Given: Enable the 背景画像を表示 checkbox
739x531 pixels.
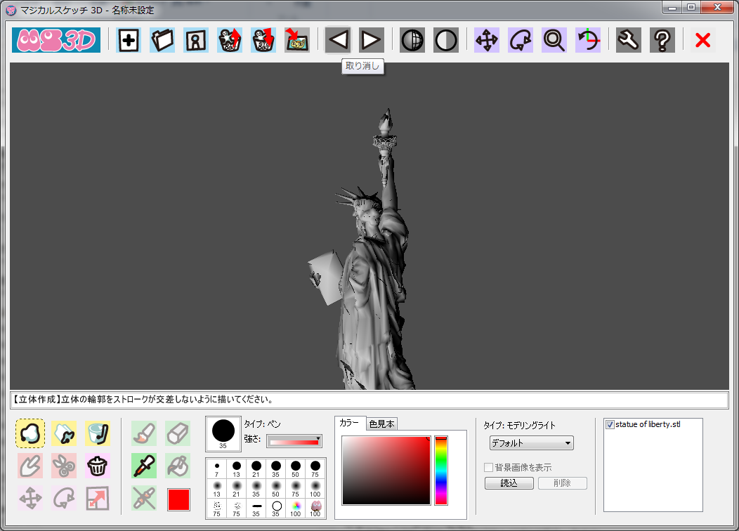Looking at the screenshot, I should pos(489,468).
